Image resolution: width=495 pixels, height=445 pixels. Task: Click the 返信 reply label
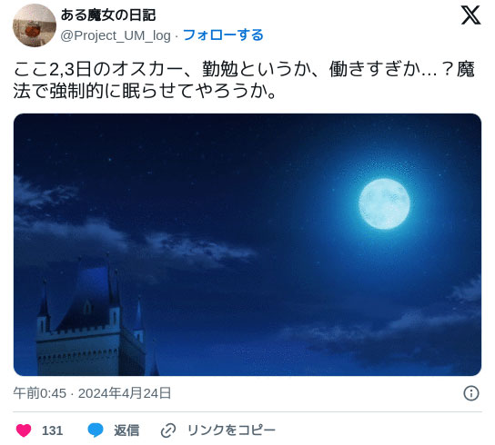[x=126, y=430]
